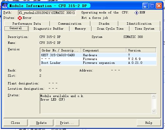
Task: Click the Component column header
Action: (104, 50)
